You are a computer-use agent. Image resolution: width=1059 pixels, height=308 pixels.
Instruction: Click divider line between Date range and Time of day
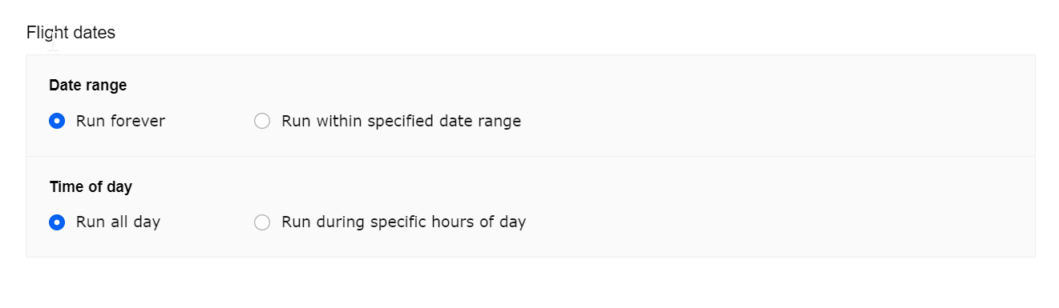click(x=531, y=156)
